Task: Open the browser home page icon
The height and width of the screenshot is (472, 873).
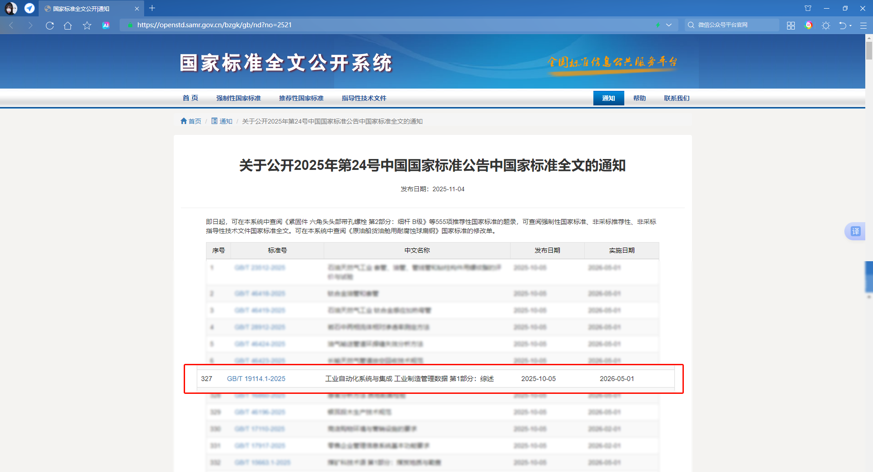Action: coord(68,25)
